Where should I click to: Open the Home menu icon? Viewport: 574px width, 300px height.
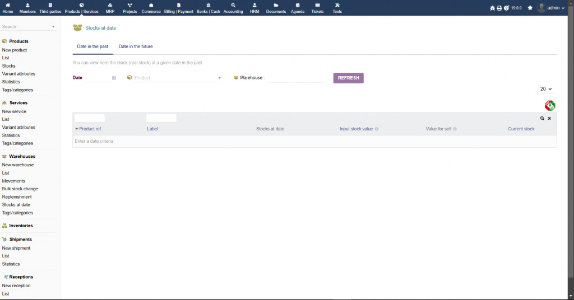pos(8,5)
